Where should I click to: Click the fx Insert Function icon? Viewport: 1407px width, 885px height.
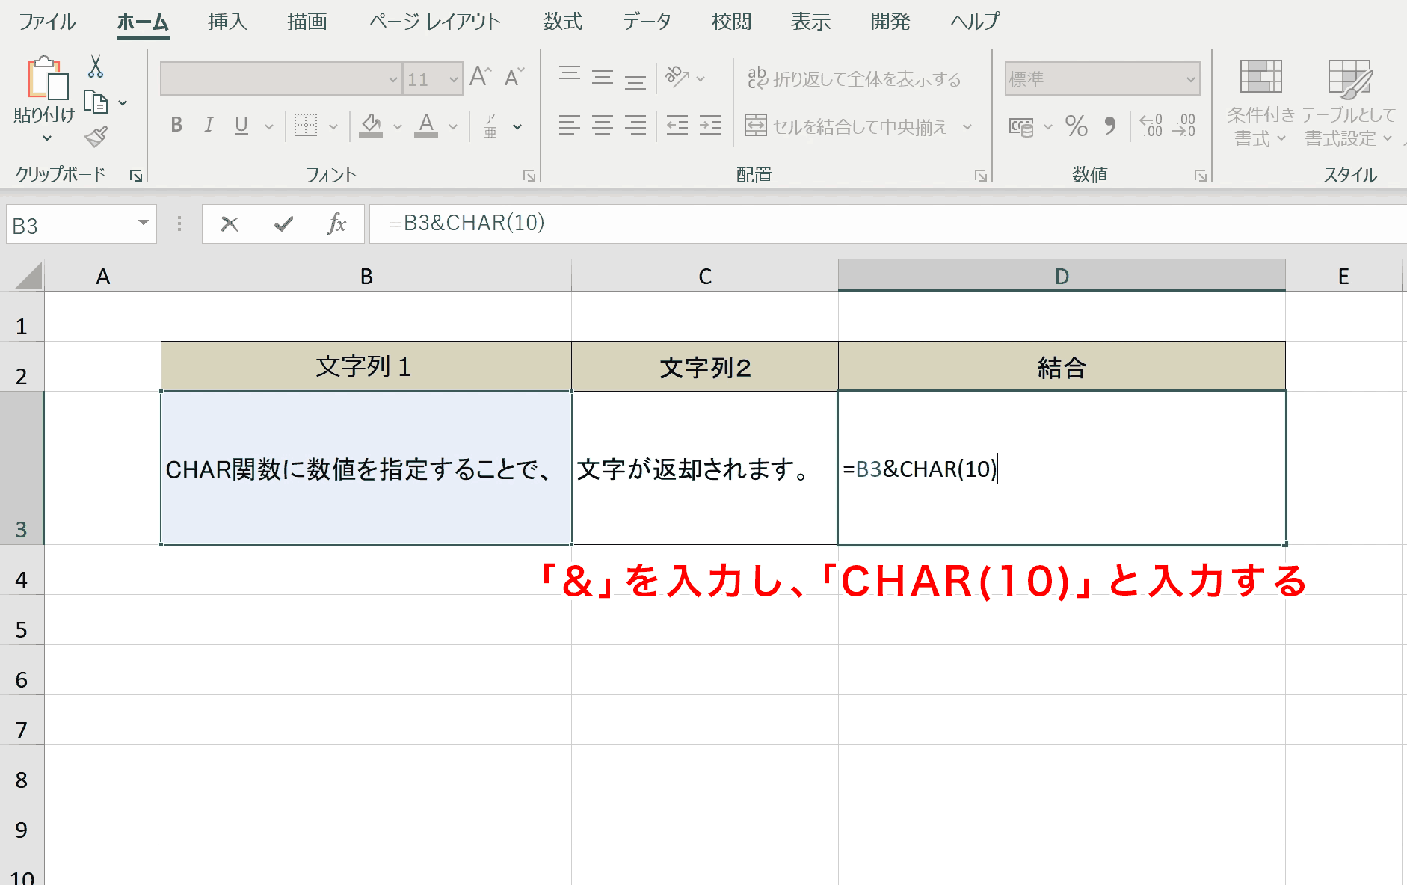point(336,223)
